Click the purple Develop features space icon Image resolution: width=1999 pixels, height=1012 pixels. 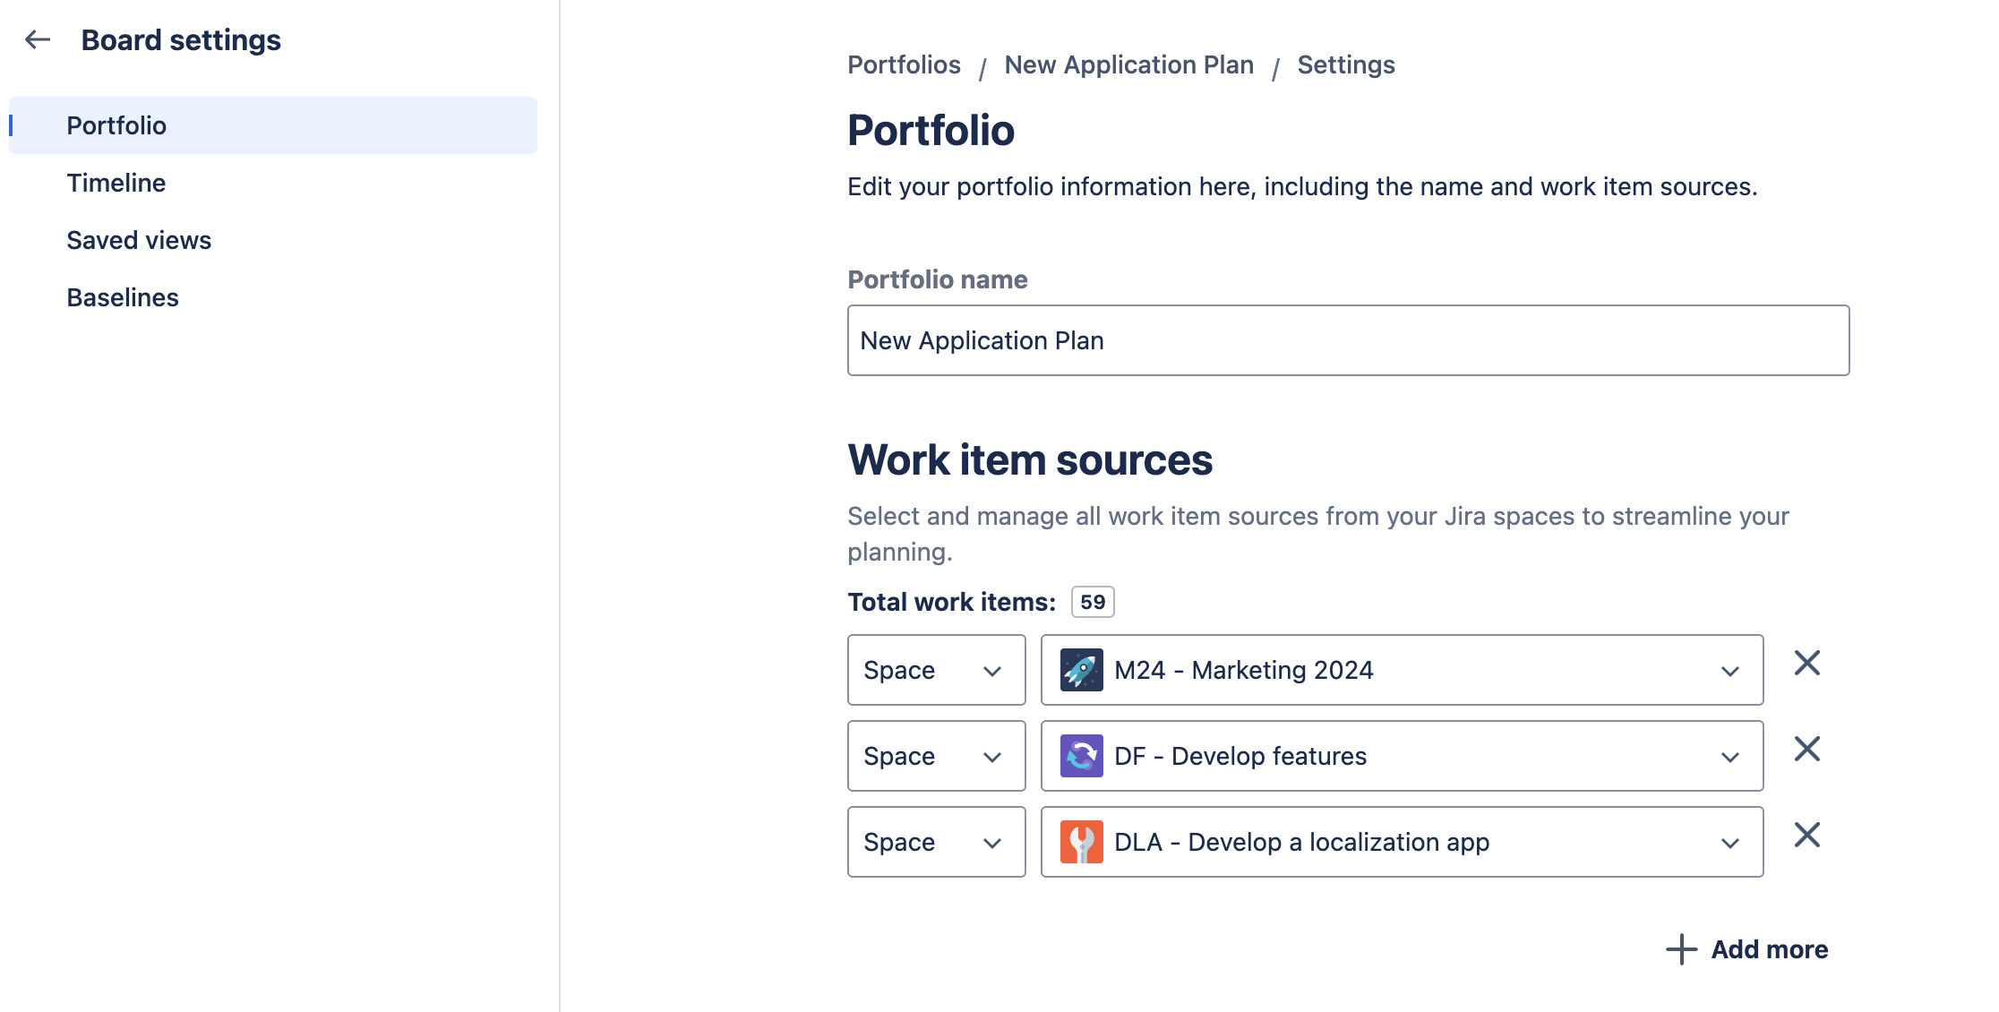click(1081, 756)
